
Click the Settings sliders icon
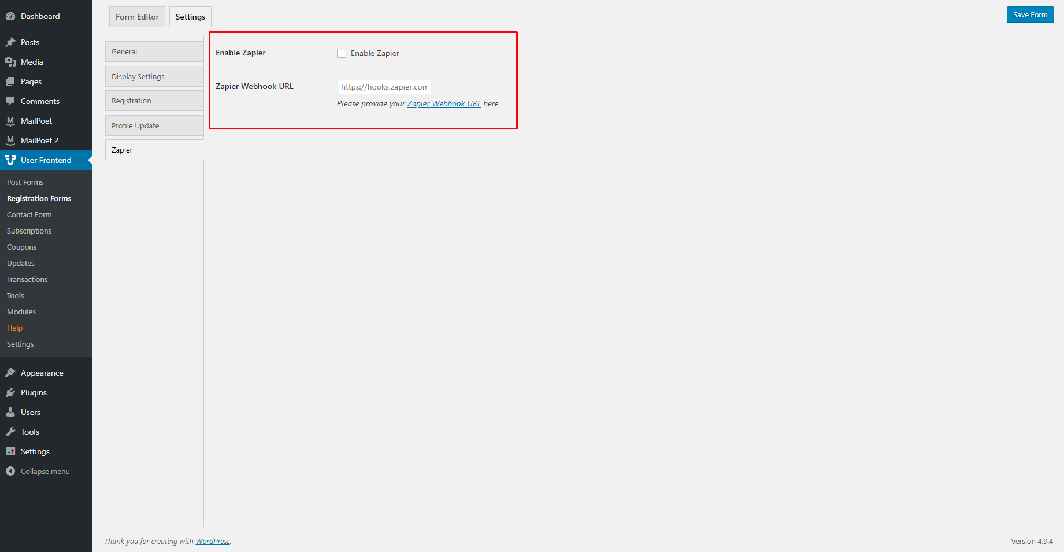pyautogui.click(x=10, y=451)
